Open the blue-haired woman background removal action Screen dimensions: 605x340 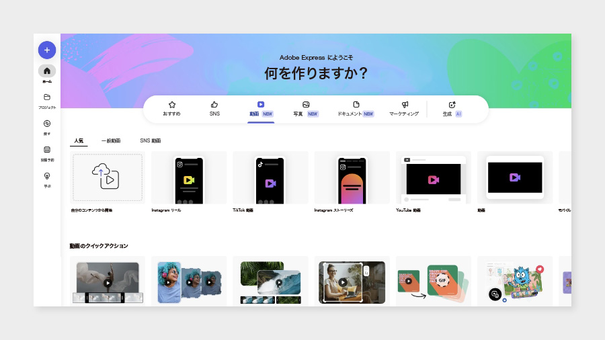(189, 282)
